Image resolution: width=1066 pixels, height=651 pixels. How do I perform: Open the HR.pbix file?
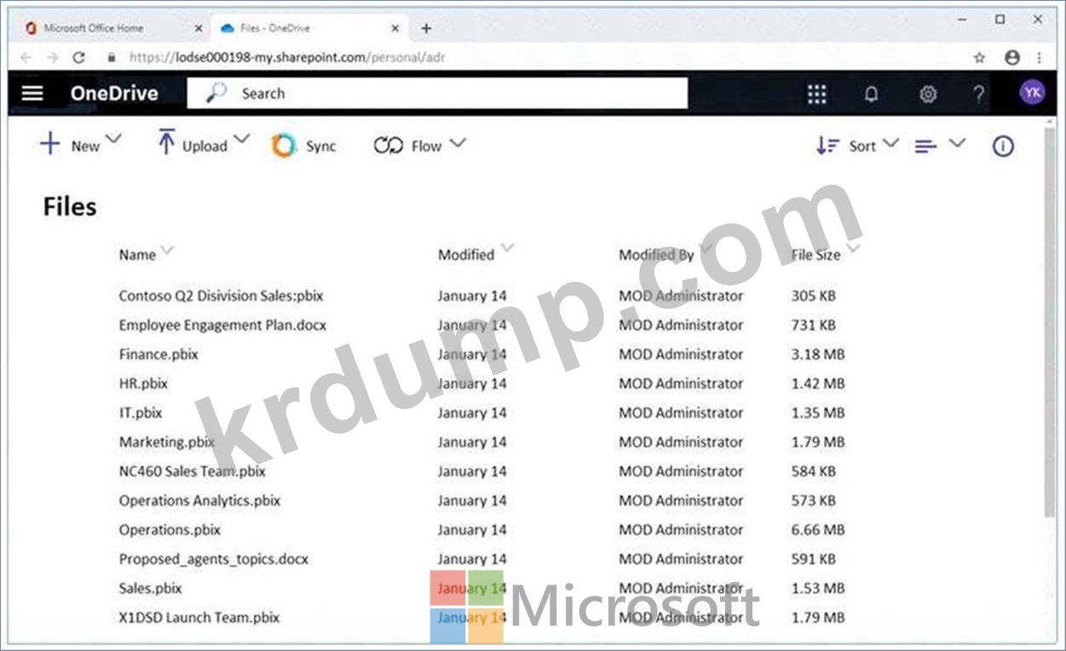click(x=143, y=383)
